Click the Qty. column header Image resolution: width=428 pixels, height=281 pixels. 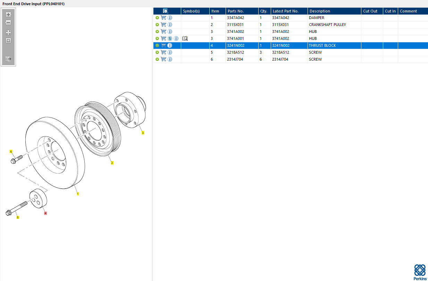(265, 11)
